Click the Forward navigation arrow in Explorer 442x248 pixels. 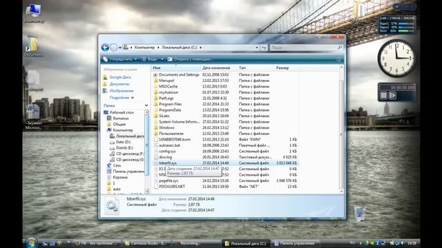pyautogui.click(x=113, y=48)
